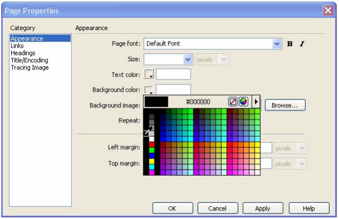Click the Default Font text in Page font
This screenshot has width=339, height=219.
click(163, 43)
